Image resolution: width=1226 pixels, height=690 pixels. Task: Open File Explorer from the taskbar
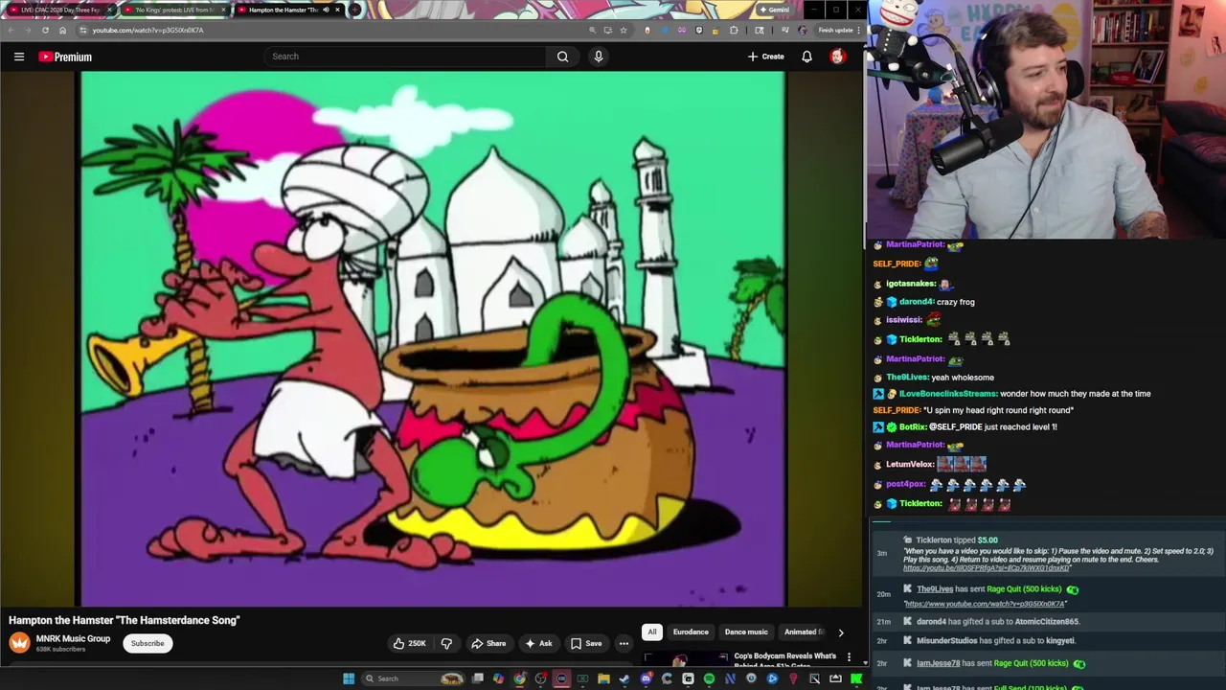(x=603, y=678)
